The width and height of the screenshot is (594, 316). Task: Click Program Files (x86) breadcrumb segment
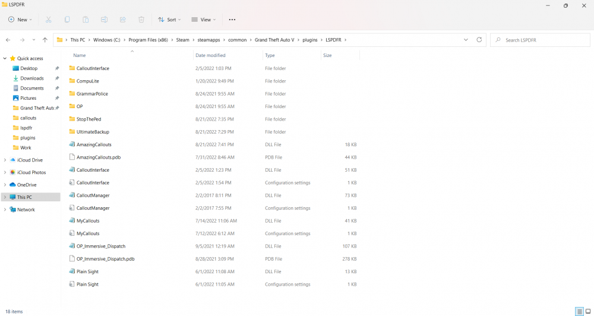pos(148,40)
